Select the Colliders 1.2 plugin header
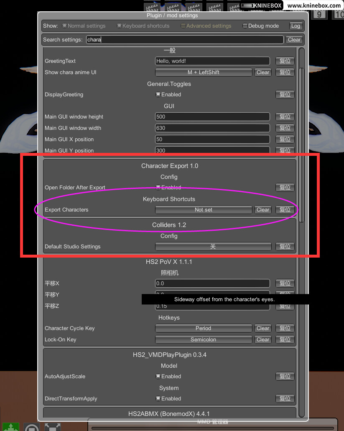This screenshot has width=344, height=431. tap(169, 225)
